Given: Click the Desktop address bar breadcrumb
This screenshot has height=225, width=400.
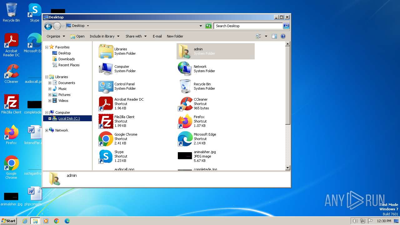Looking at the screenshot, I should tap(78, 26).
